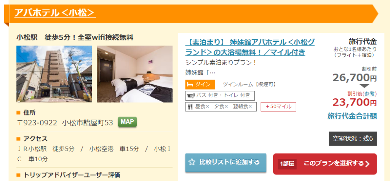Click the star icon on compare button
This screenshot has width=390, height=181.
tap(192, 162)
